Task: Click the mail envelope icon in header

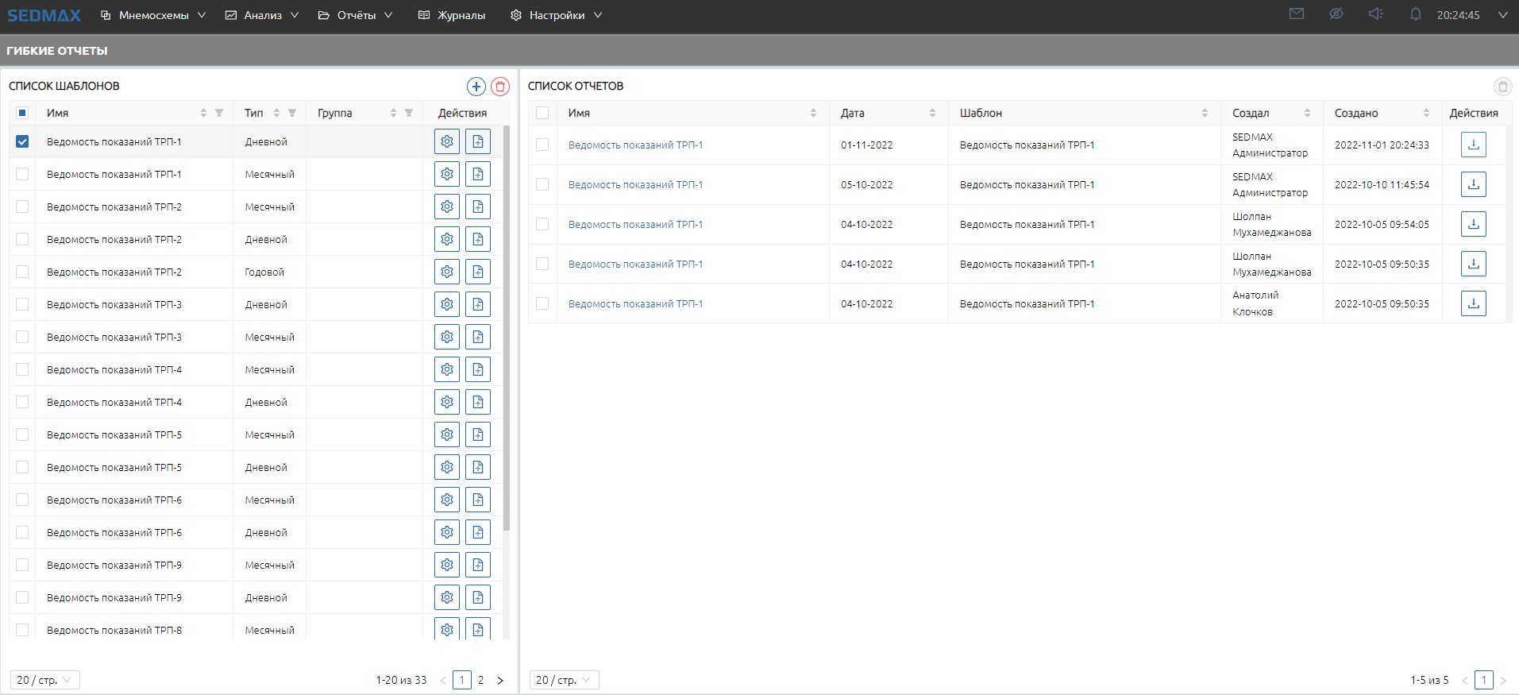Action: tap(1297, 14)
